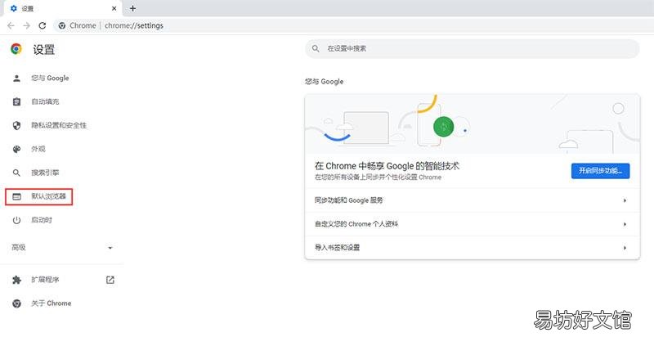Select 隐私设置和安全性 menu entry

coord(59,125)
